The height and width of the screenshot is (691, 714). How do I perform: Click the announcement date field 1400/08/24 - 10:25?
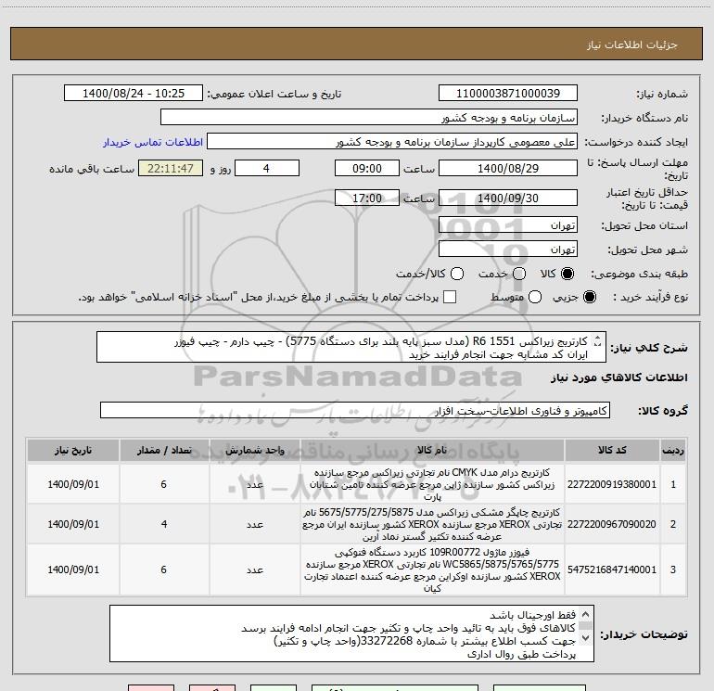134,94
